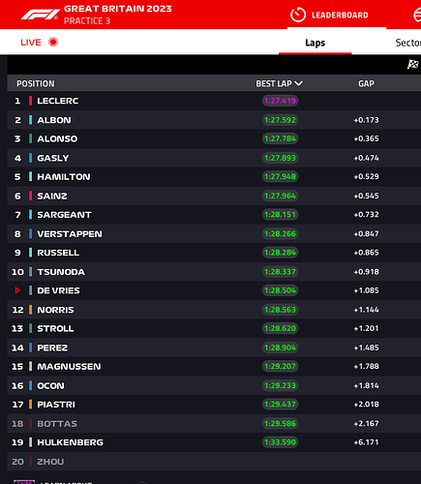
Task: Click the globe icon in the header
Action: coord(417,15)
